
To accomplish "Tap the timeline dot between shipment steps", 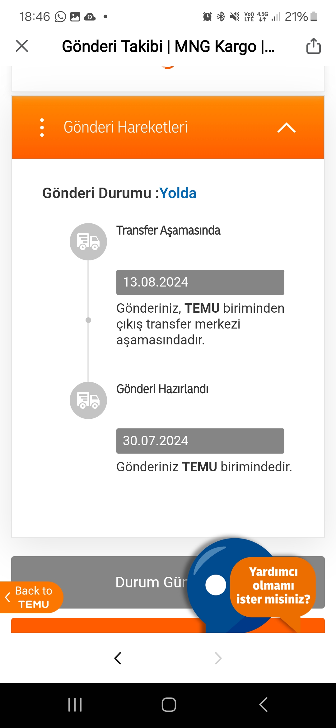I will coord(88,320).
